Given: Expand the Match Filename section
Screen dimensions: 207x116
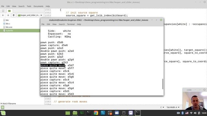Looking at the screenshot, I should (x=8, y=103).
